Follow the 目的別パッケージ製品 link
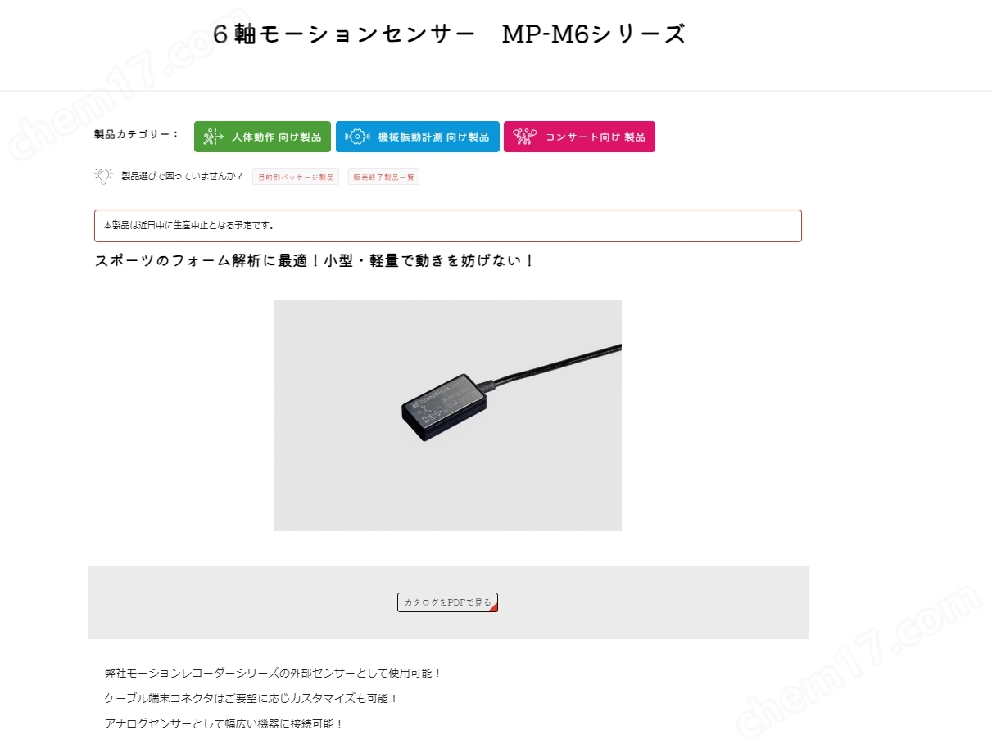This screenshot has height=748, width=992. (x=296, y=177)
